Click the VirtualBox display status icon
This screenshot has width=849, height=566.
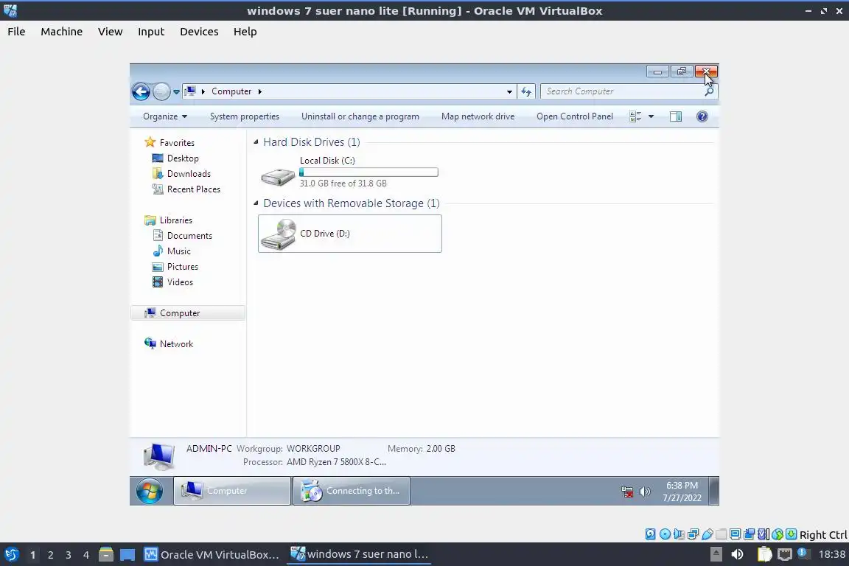coord(736,534)
